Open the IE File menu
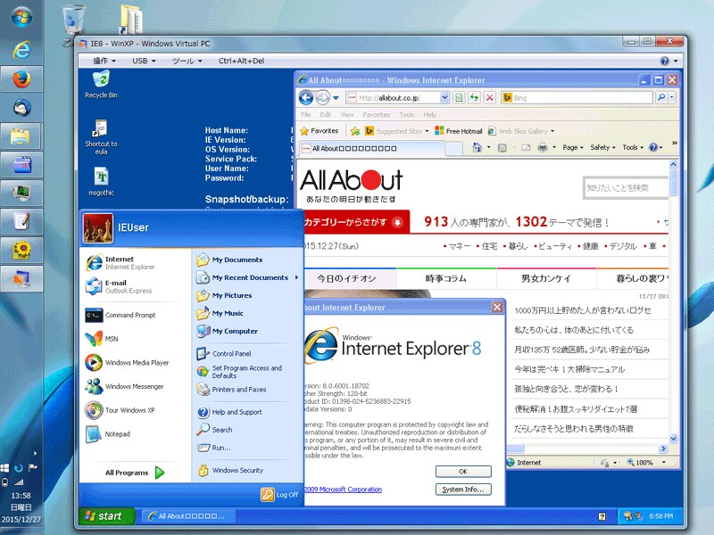This screenshot has height=535, width=714. pyautogui.click(x=306, y=115)
